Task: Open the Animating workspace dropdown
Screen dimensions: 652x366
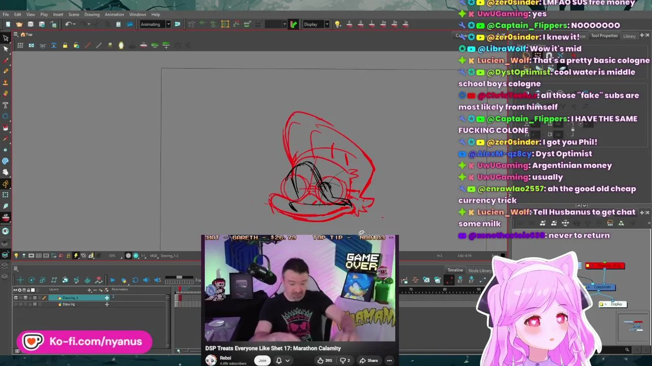Action: click(155, 24)
